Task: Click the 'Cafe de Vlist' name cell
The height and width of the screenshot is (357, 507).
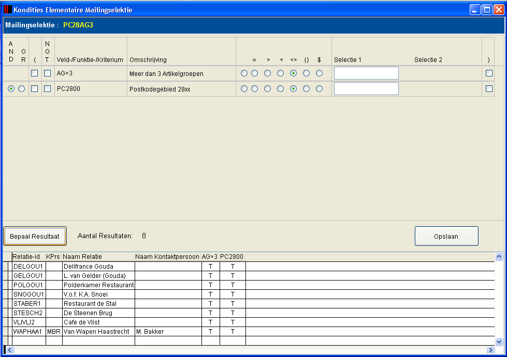Action: point(98,322)
